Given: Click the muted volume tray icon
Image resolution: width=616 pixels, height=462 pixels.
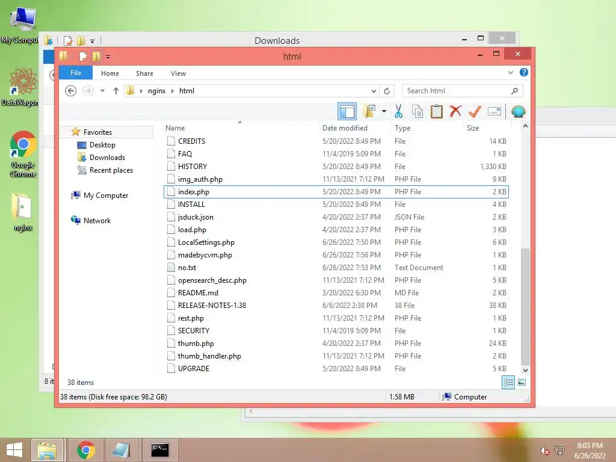Looking at the screenshot, I should pyautogui.click(x=545, y=451).
